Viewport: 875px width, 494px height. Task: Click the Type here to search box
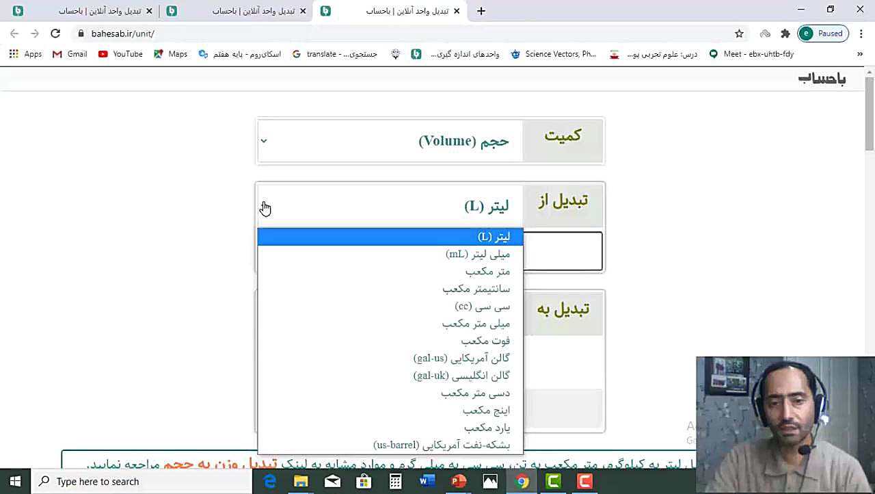(142, 482)
